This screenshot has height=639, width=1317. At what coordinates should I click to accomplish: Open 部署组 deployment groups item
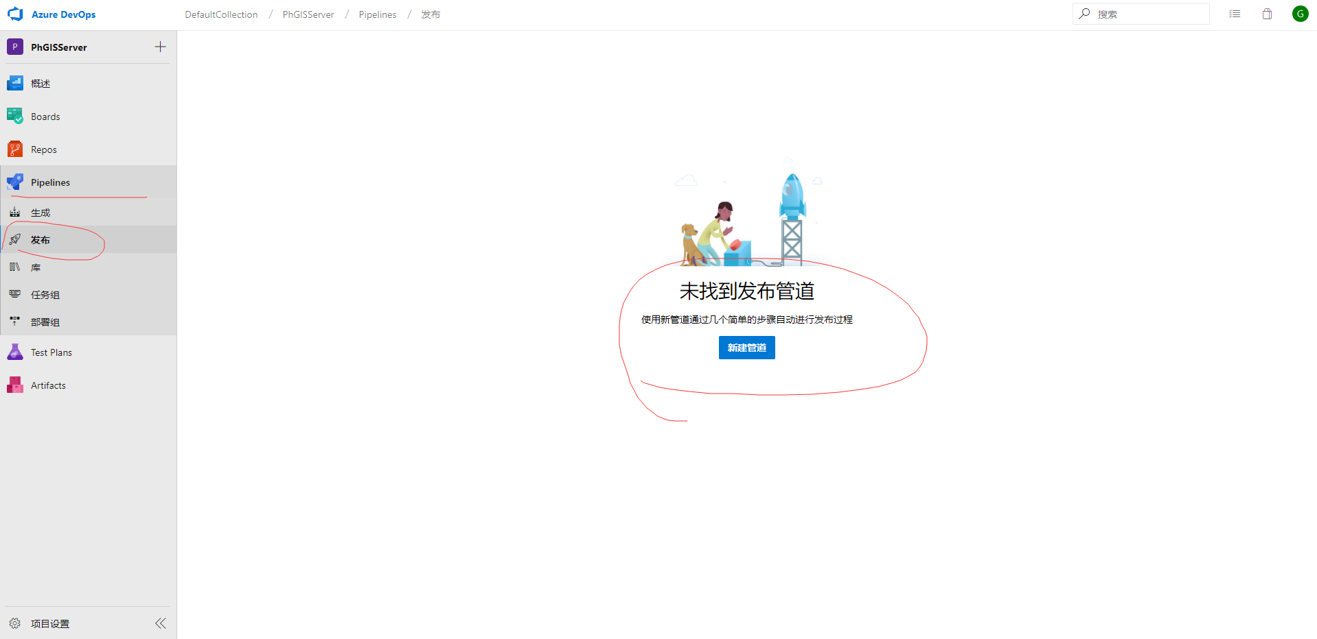pos(45,322)
